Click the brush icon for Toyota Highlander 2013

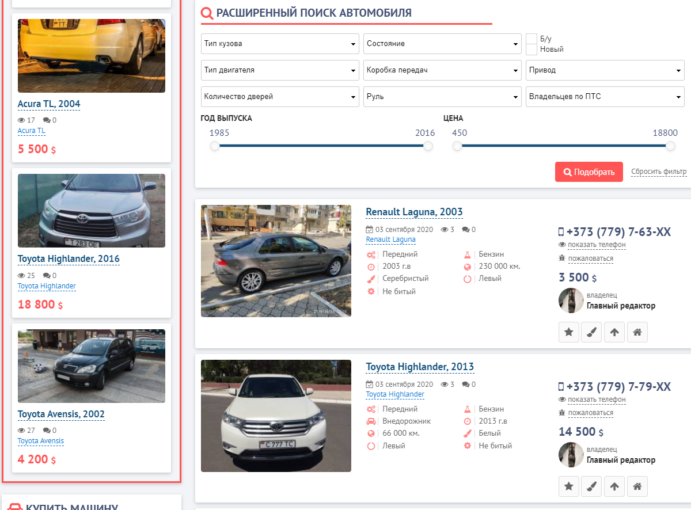tap(591, 486)
